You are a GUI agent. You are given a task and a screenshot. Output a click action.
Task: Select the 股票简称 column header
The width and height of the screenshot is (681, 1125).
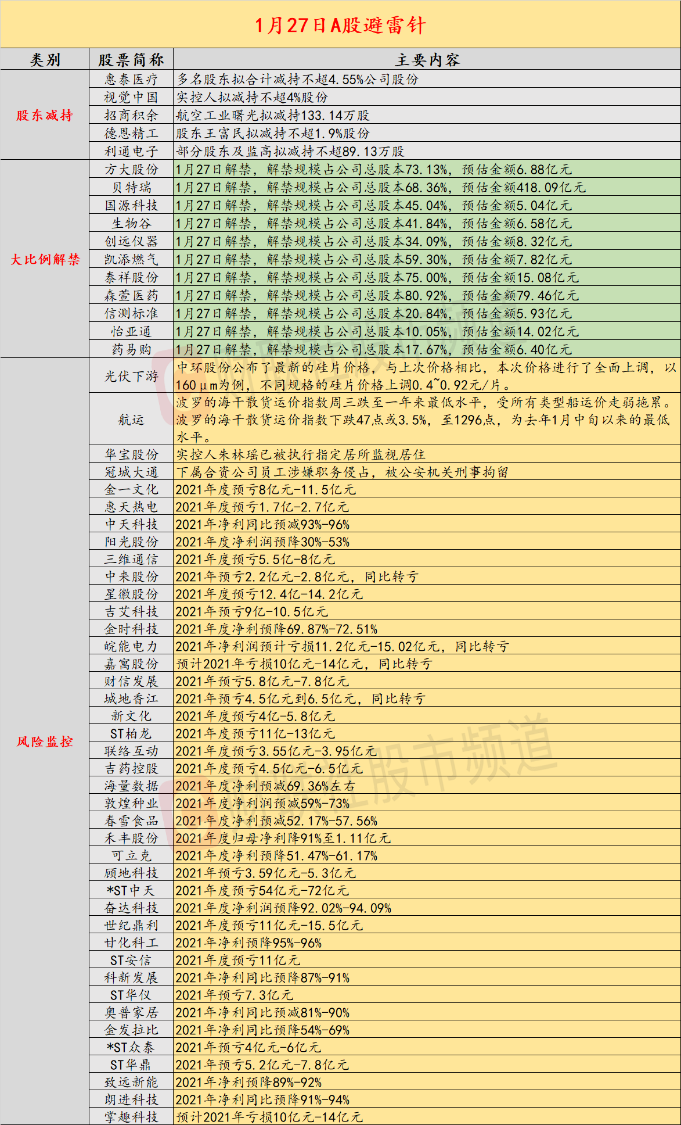tap(131, 60)
